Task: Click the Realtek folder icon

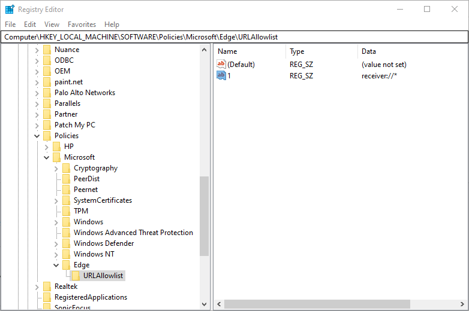Action: pyautogui.click(x=47, y=286)
